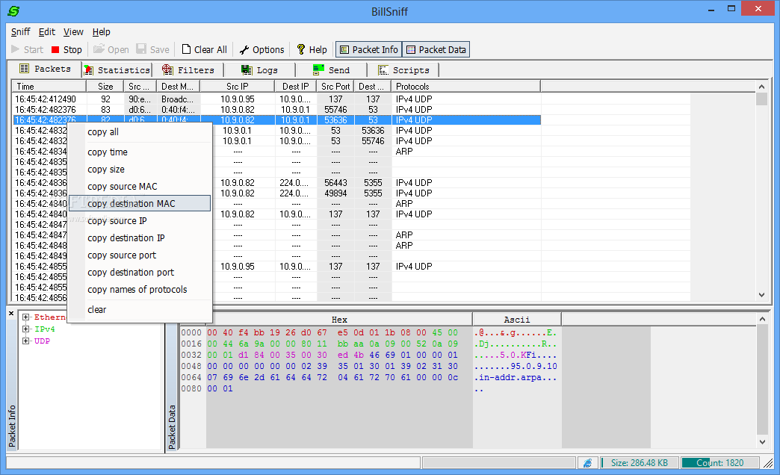
Task: Click the Open folder icon in toolbar
Action: pos(99,49)
